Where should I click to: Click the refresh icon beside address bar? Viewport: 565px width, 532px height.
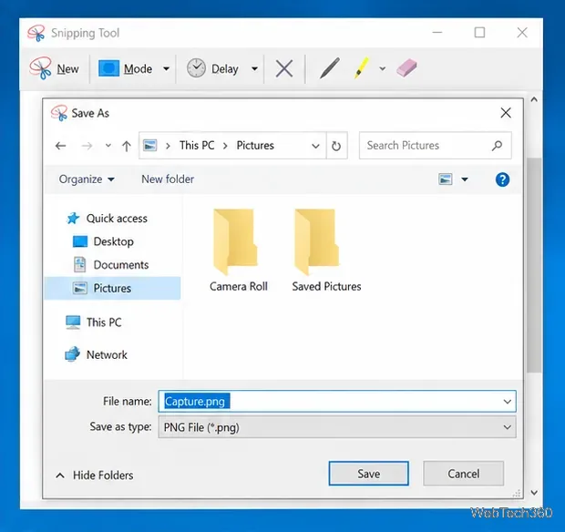click(x=336, y=146)
